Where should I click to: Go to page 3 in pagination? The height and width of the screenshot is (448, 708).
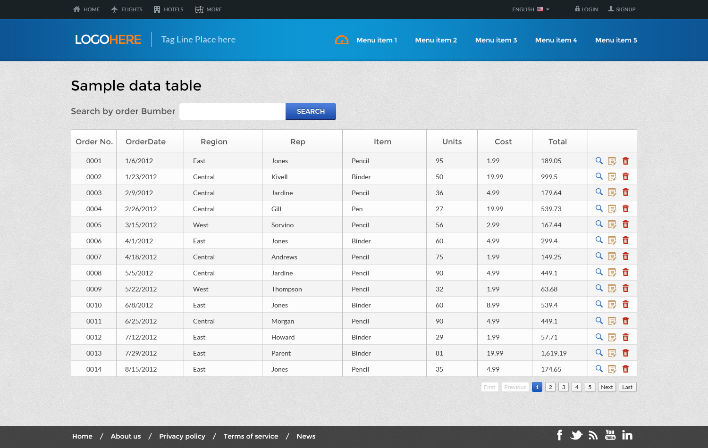[564, 387]
